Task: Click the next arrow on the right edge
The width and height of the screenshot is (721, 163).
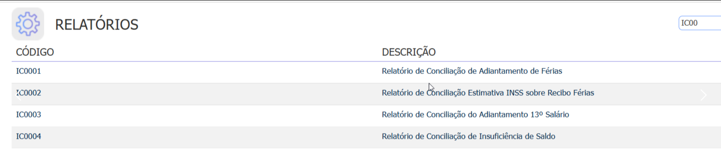Action: coord(703,95)
